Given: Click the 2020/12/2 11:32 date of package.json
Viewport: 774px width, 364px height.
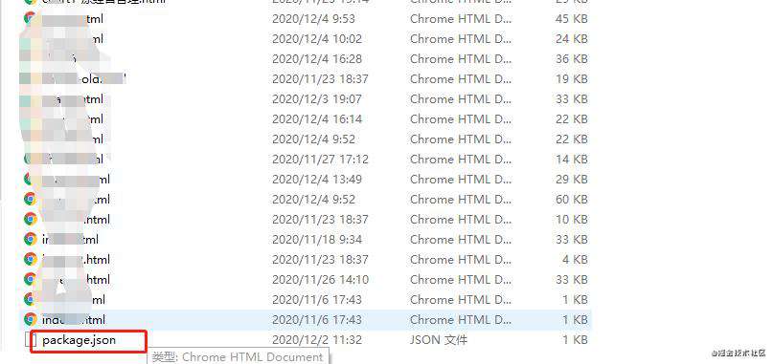Looking at the screenshot, I should tap(317, 340).
